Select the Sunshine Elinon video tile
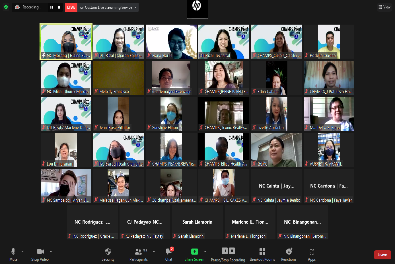This screenshot has width=395, height=264. pos(171,114)
